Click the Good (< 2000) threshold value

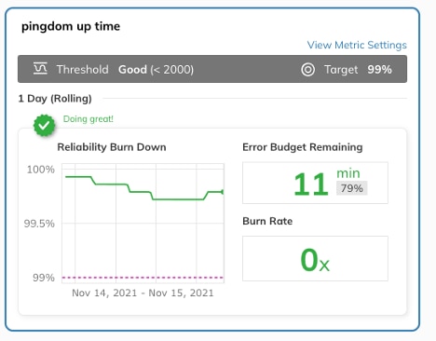point(156,69)
